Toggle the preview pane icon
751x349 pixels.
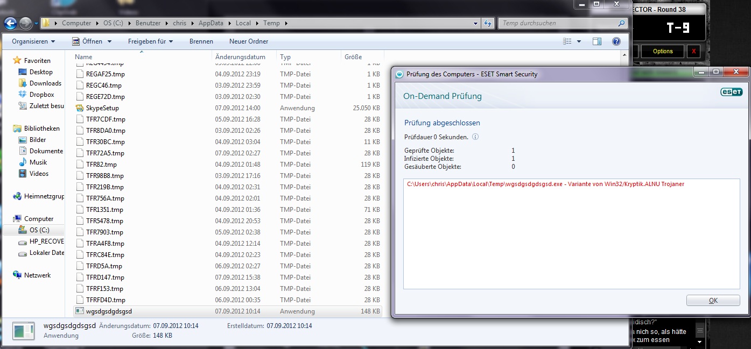point(596,41)
